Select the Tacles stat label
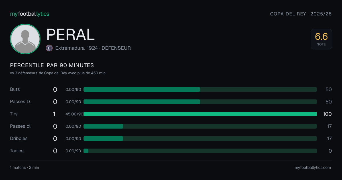Screen dimensions: 342x180 [x=17, y=151]
